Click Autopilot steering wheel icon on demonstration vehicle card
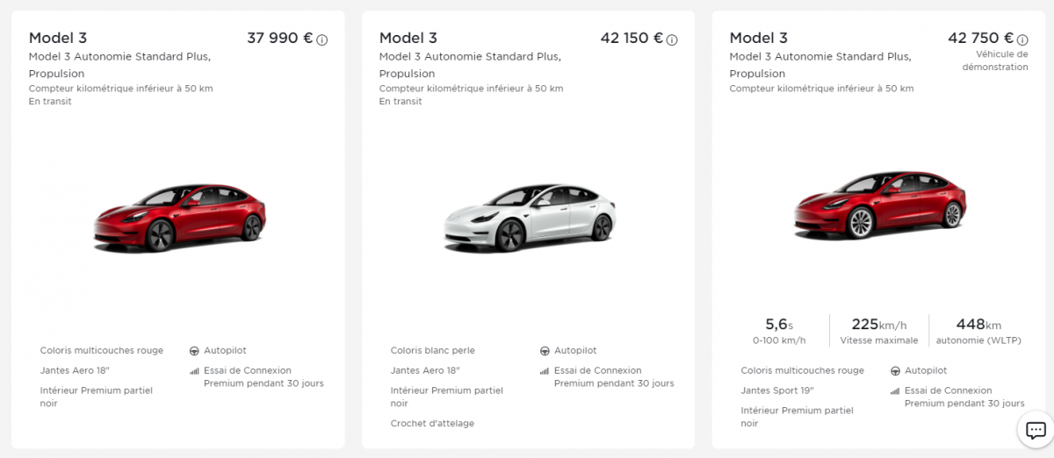The height and width of the screenshot is (458, 1054). (895, 371)
